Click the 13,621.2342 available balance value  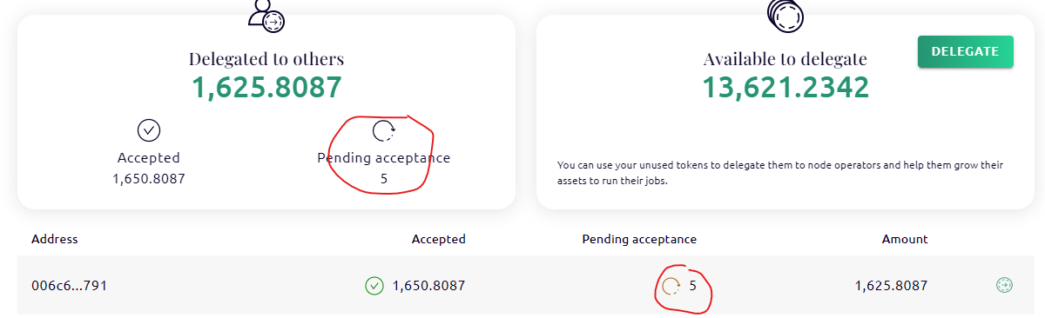[x=785, y=87]
